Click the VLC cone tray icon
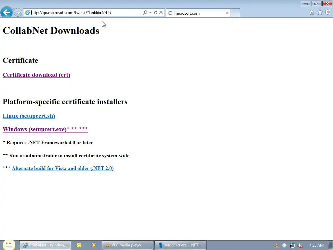The image size is (333, 250). 276,245
